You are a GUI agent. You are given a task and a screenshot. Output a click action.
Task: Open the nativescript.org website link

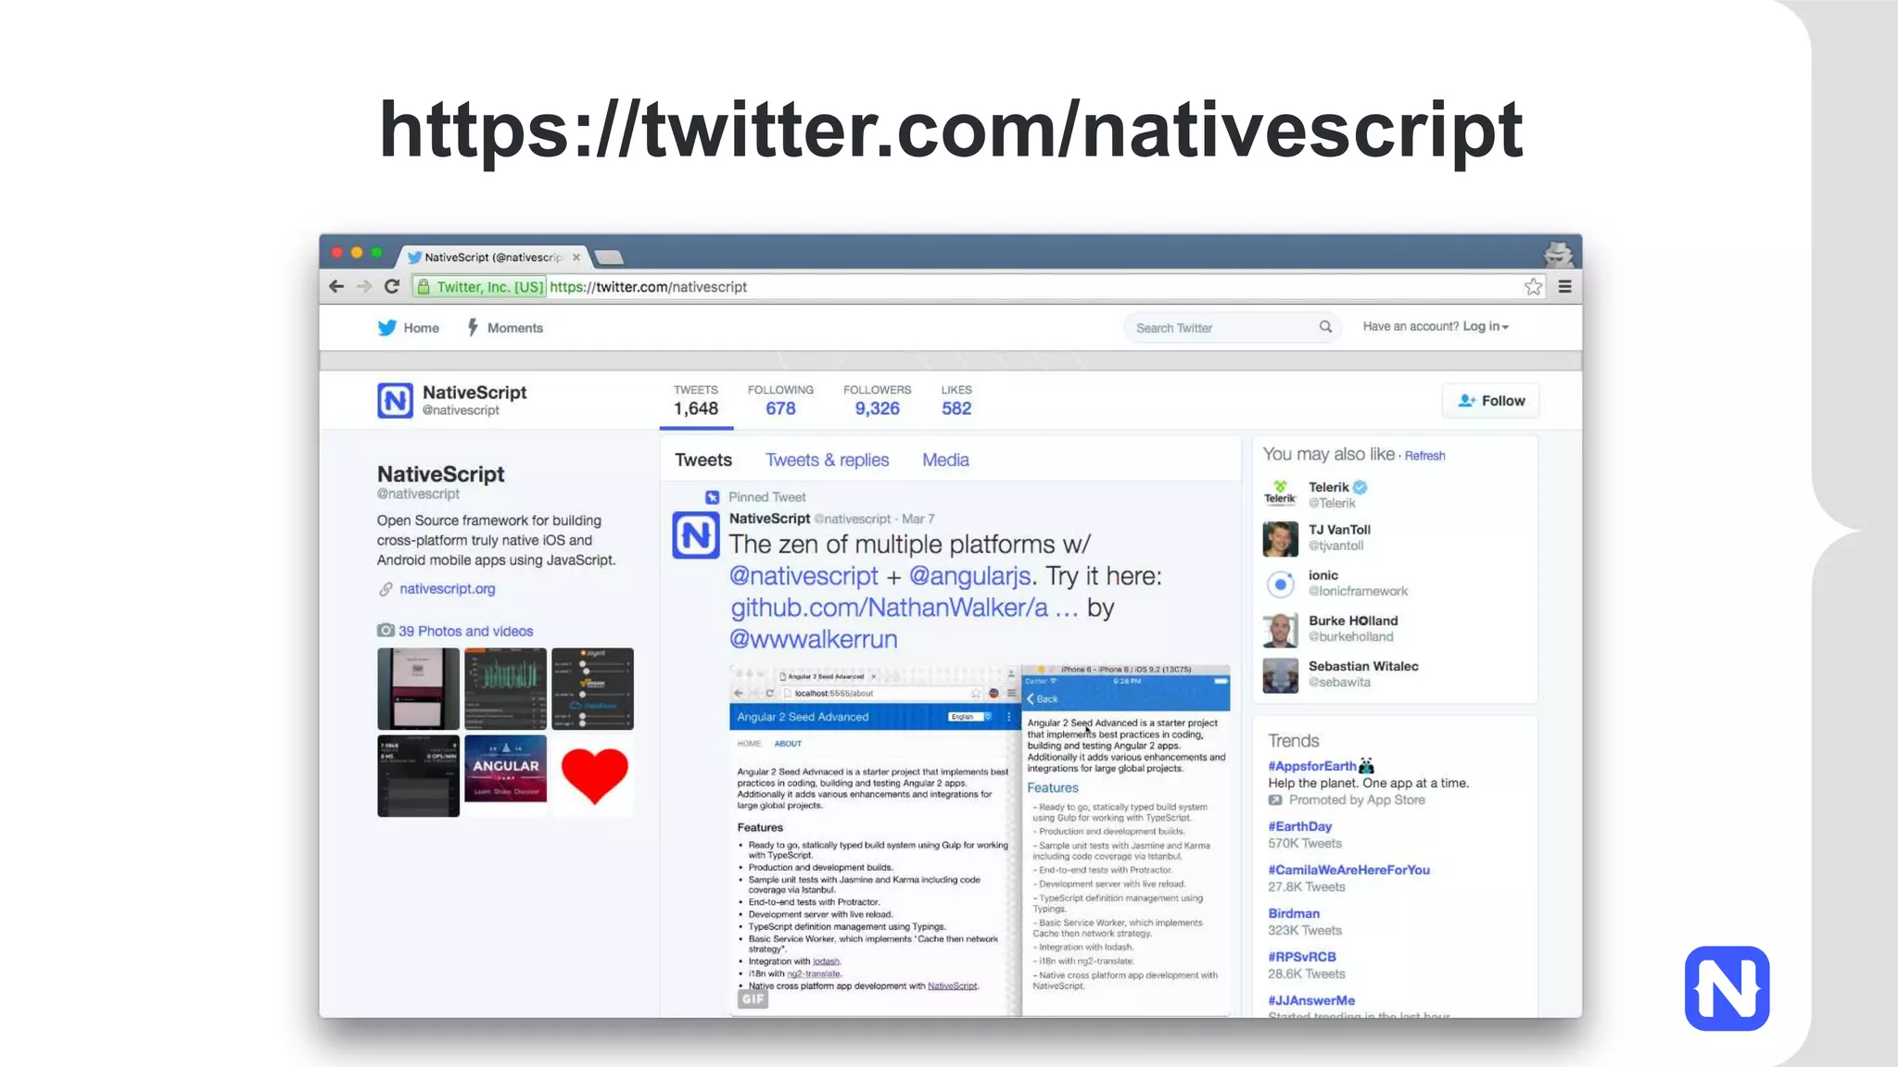pyautogui.click(x=448, y=589)
